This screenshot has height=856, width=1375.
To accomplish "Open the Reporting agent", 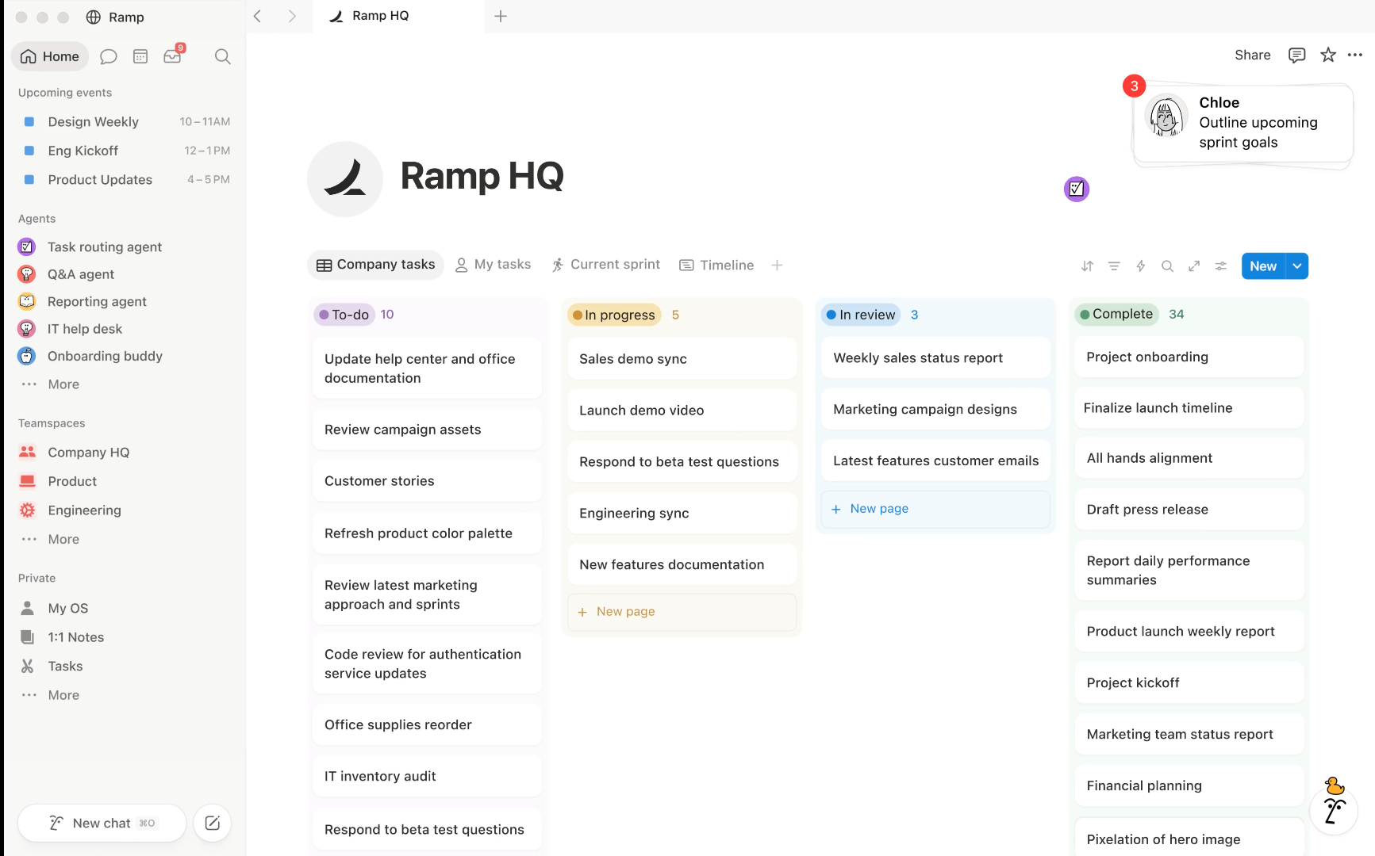I will coord(82,302).
